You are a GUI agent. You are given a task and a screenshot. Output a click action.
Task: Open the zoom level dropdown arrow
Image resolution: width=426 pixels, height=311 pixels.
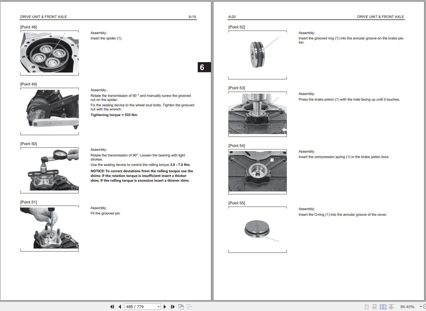pos(420,307)
